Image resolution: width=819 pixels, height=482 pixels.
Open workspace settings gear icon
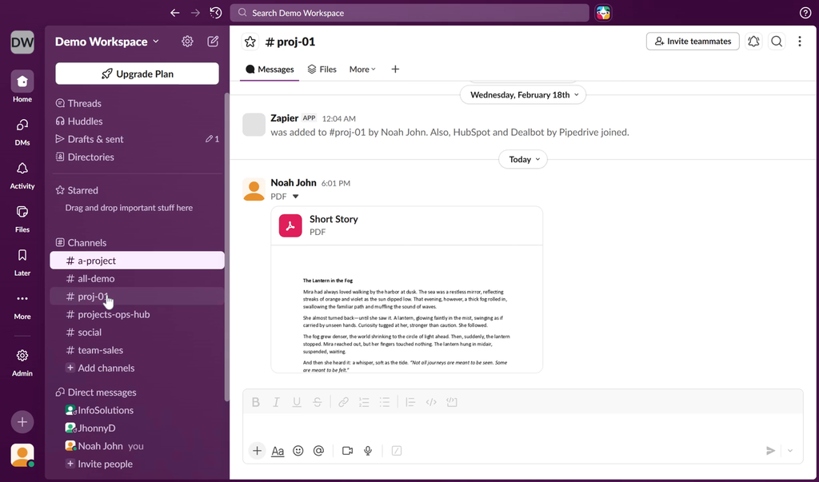pyautogui.click(x=187, y=42)
